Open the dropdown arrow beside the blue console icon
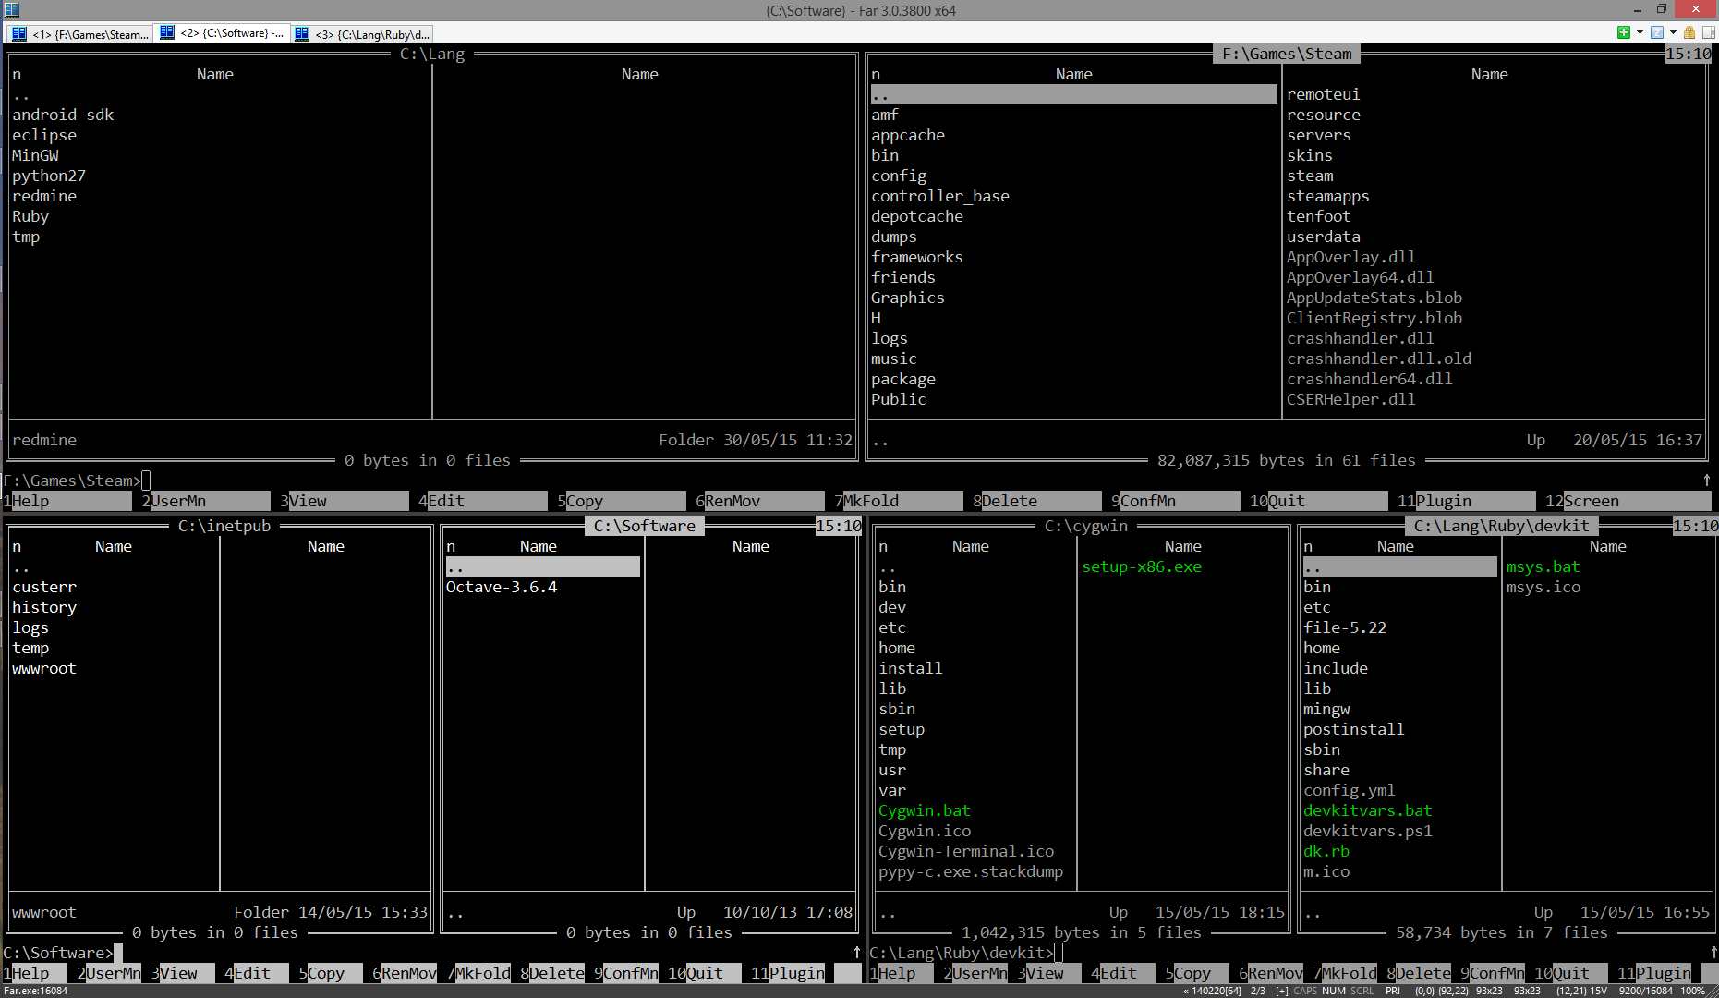Screen dimensions: 1719x998 pyautogui.click(x=1673, y=32)
